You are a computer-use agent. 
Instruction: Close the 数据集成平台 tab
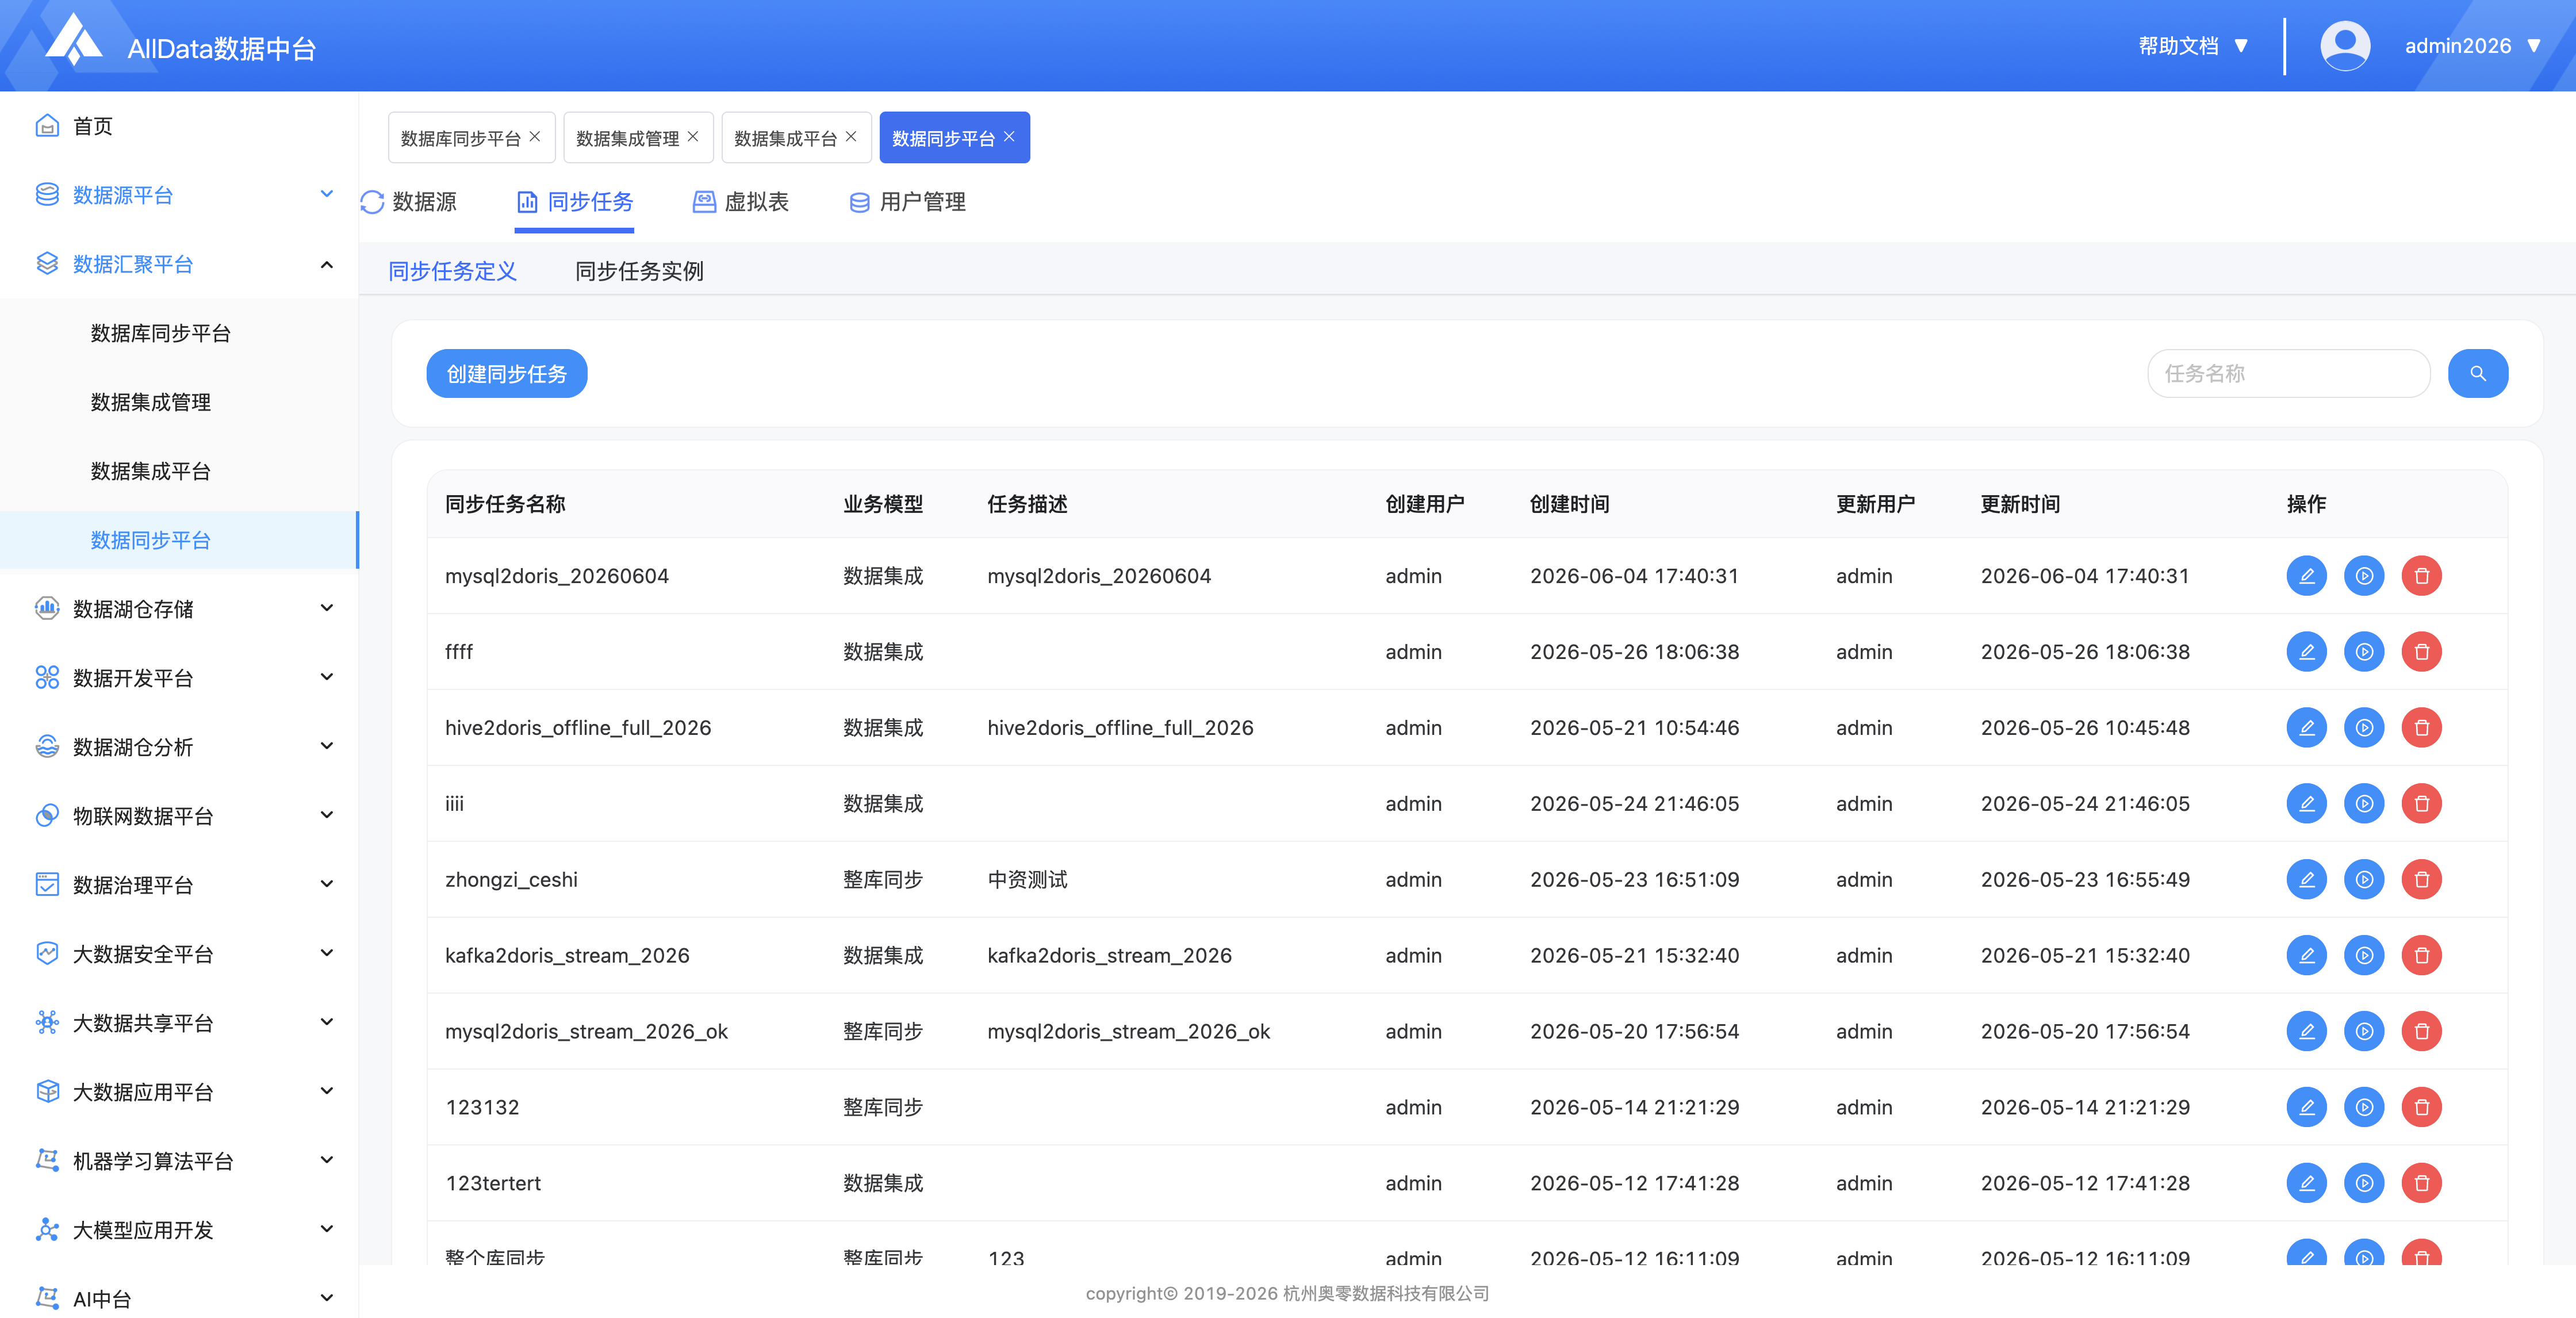point(851,137)
